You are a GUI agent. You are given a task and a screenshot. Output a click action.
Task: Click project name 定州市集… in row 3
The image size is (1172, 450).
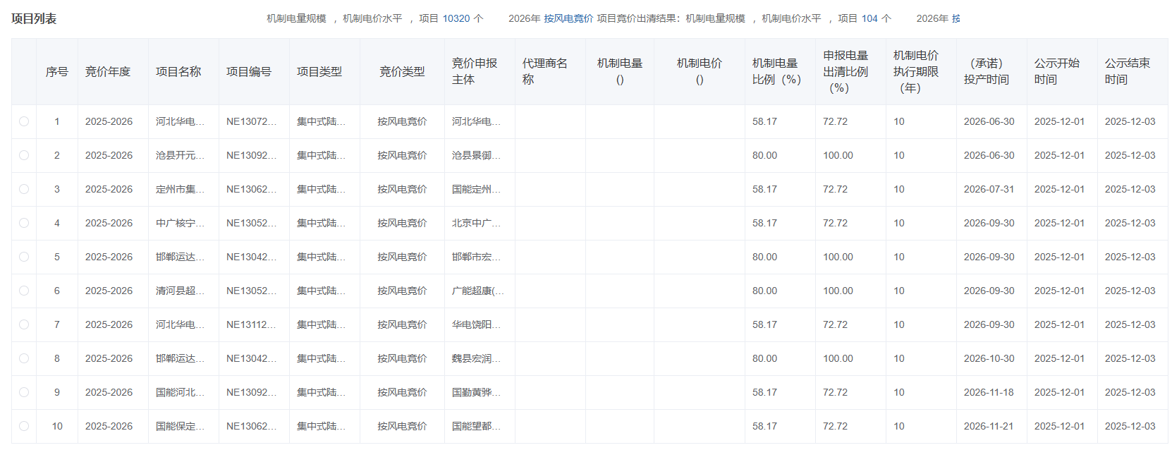[180, 189]
